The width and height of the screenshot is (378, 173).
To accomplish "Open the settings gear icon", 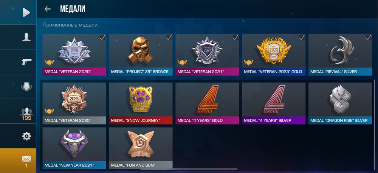I will click(26, 136).
